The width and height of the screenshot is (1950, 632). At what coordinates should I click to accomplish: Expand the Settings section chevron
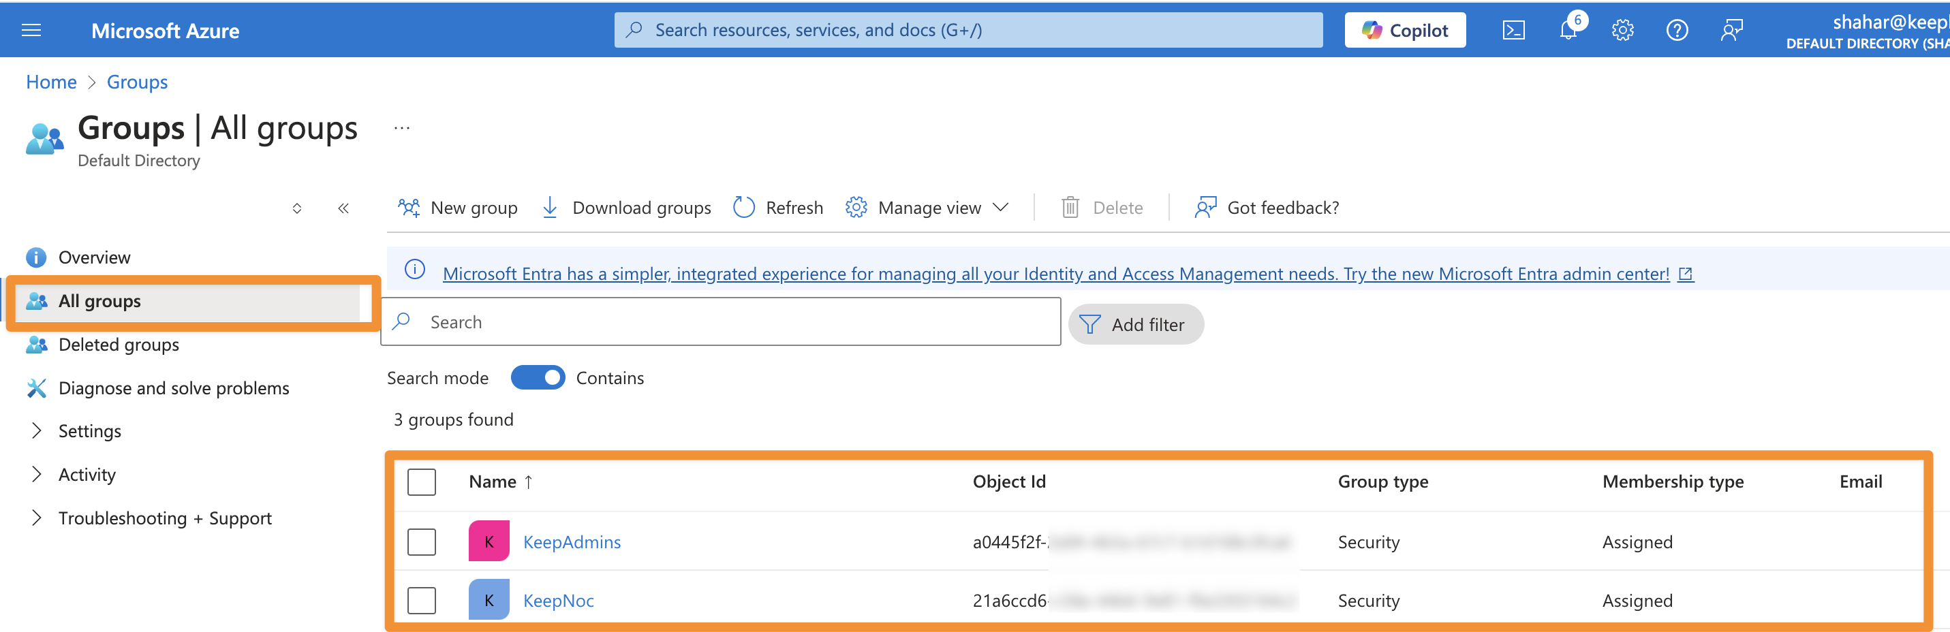click(35, 430)
